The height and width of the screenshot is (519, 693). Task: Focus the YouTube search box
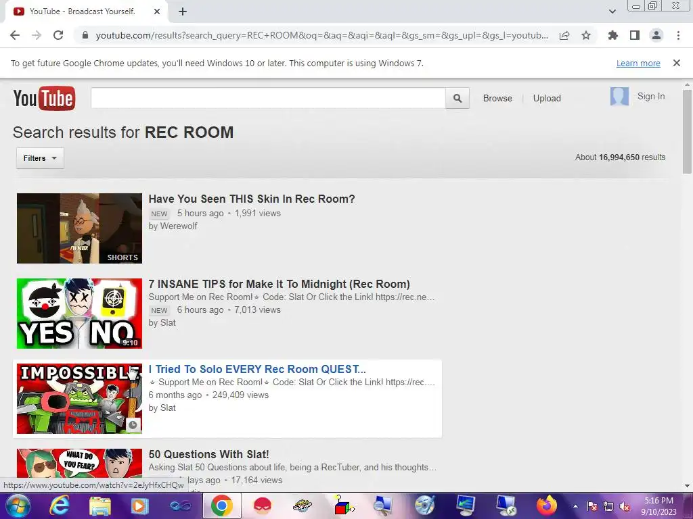pyautogui.click(x=268, y=98)
